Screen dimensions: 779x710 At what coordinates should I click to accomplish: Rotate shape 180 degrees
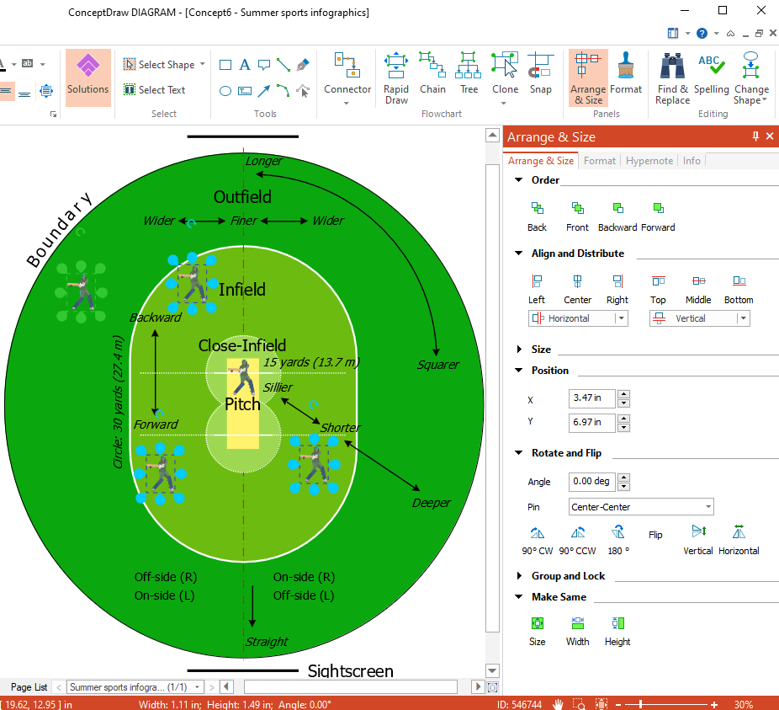tap(618, 541)
